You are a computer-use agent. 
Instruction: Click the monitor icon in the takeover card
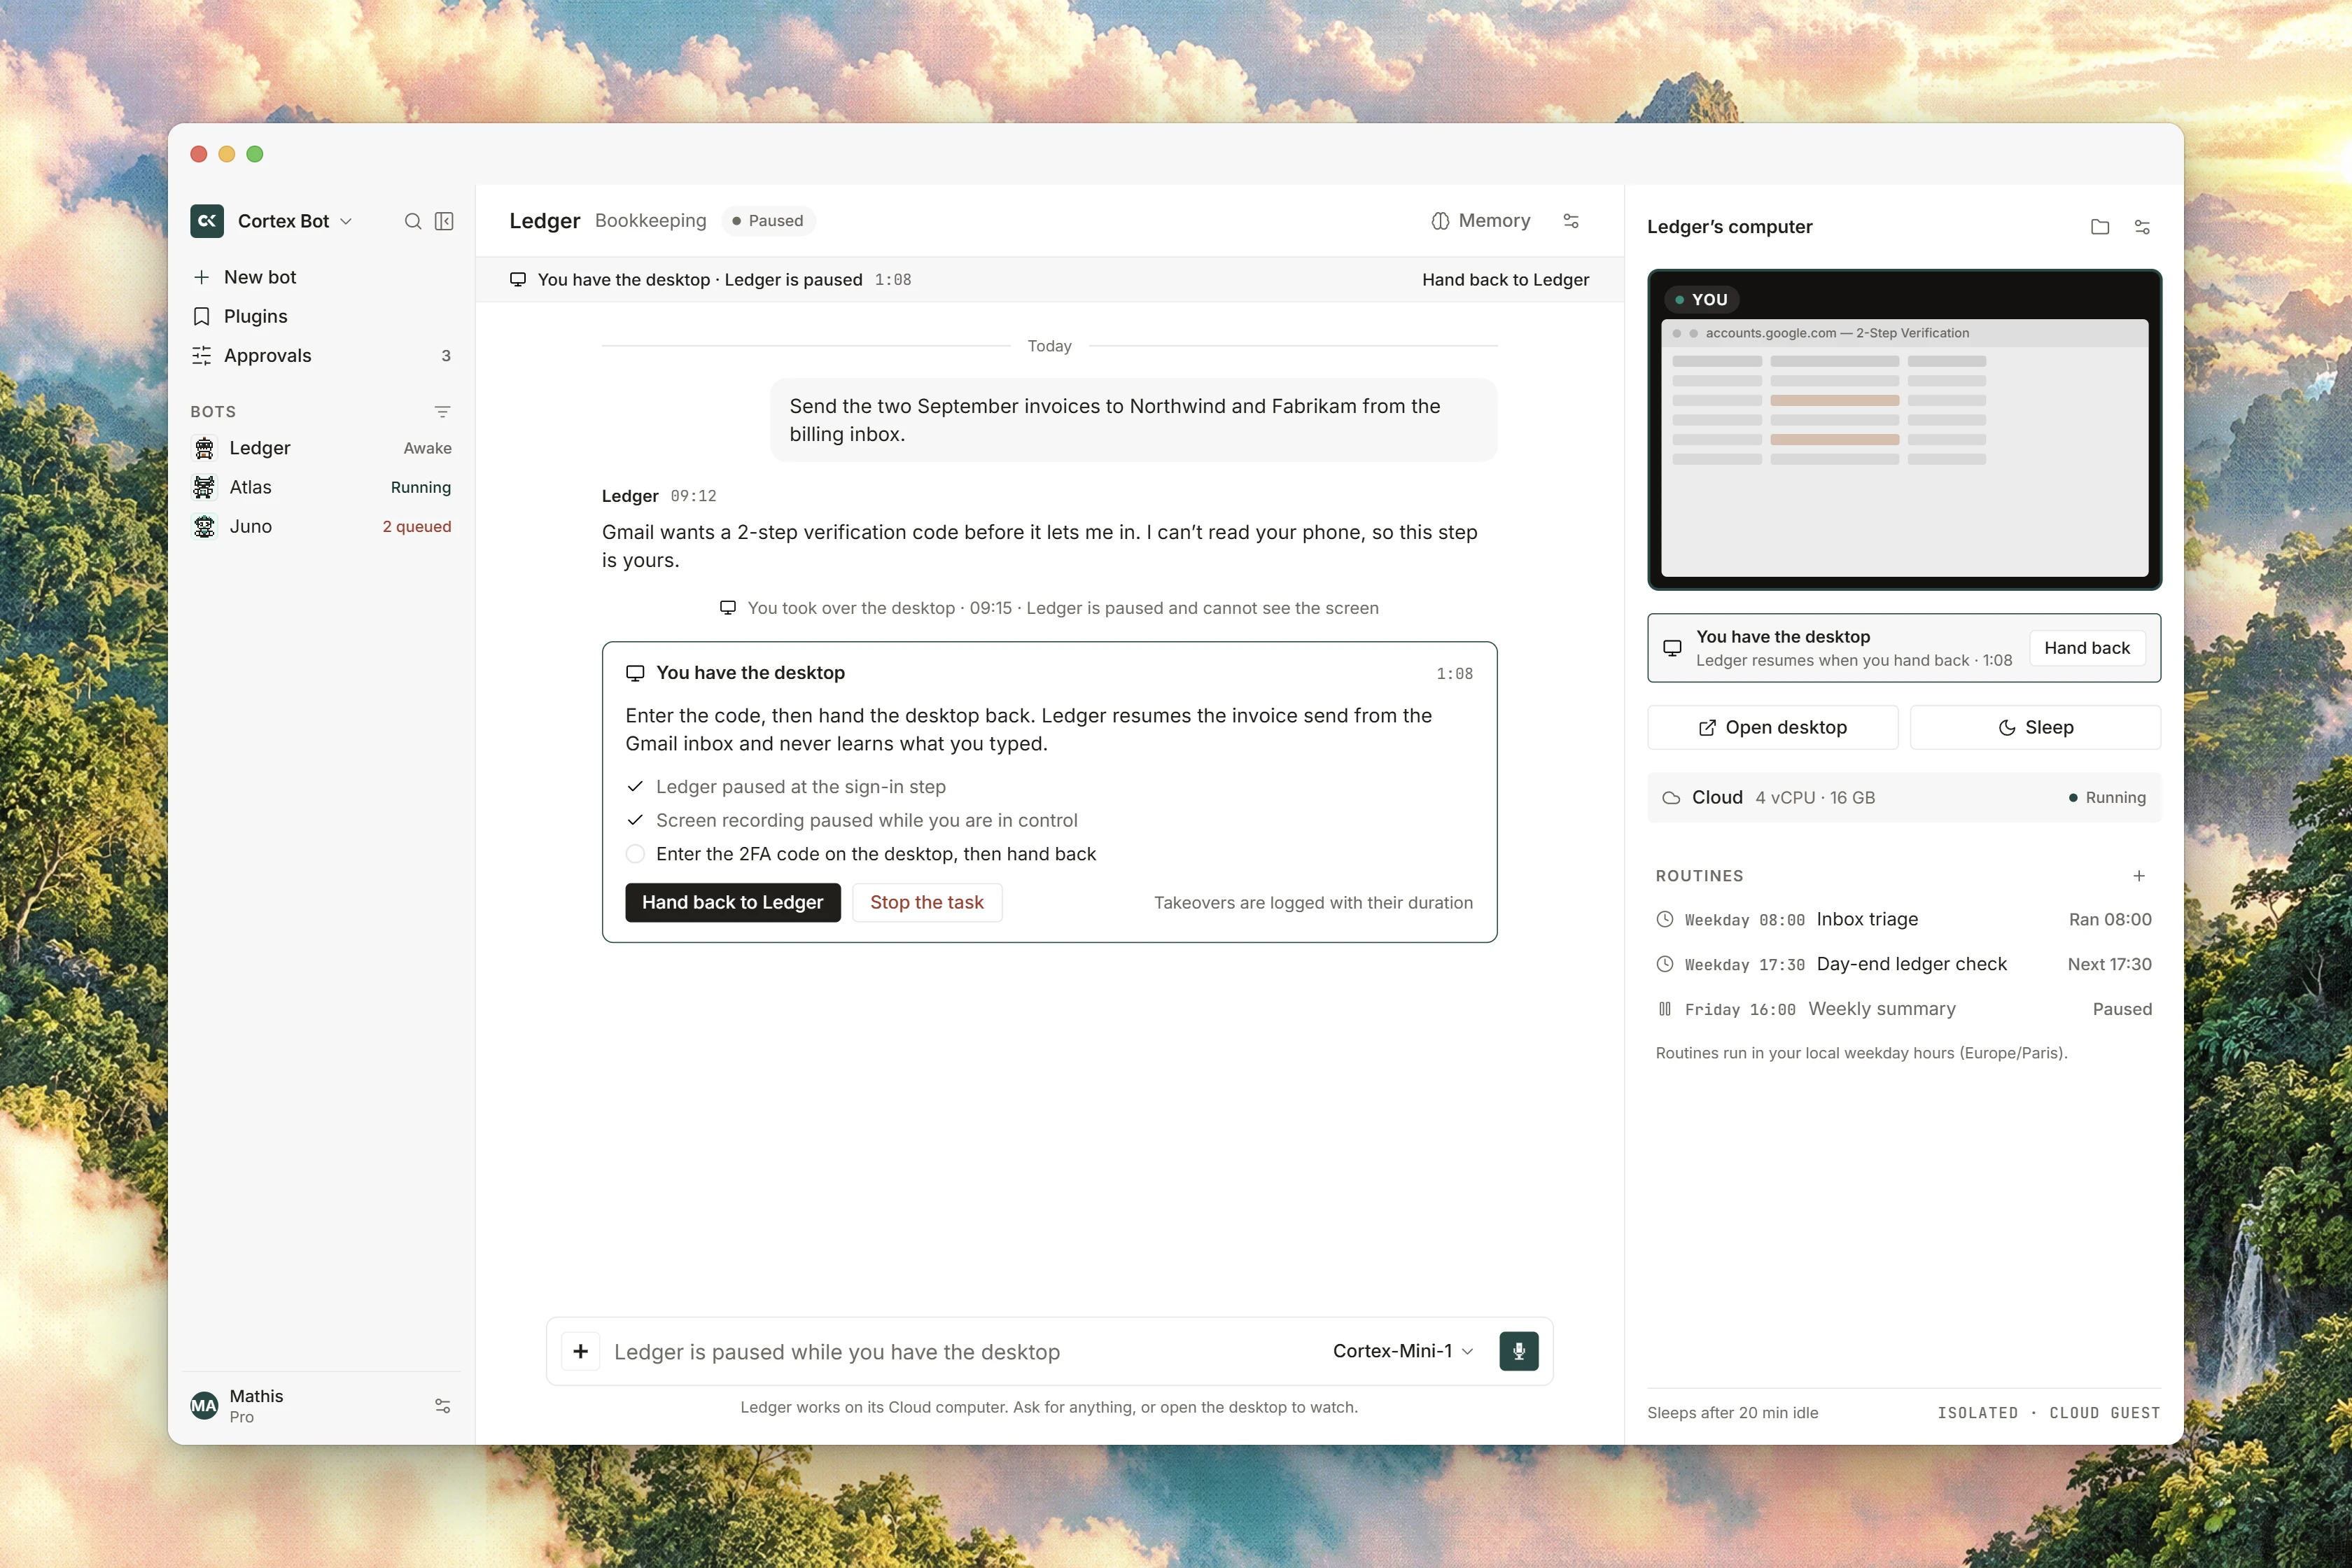635,673
